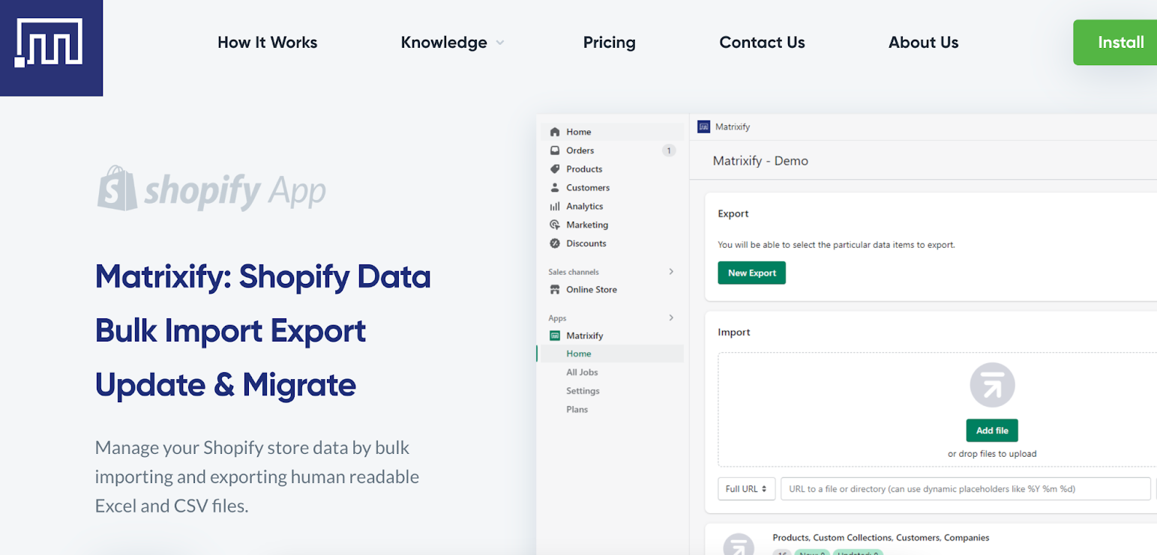The width and height of the screenshot is (1157, 555).
Task: Click the Discounts badge icon
Action: 555,243
